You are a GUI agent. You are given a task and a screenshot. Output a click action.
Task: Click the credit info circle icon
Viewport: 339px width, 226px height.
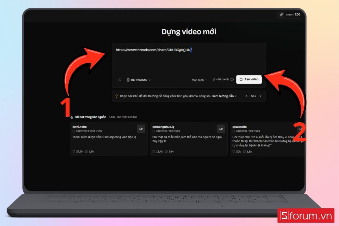tap(232, 80)
